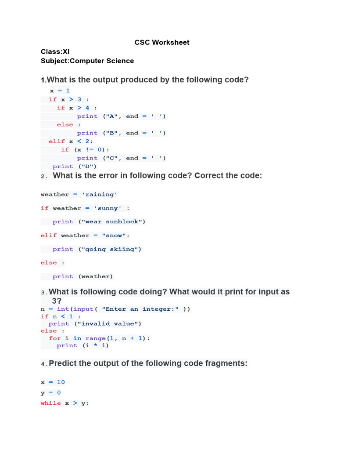Click question 4 heading Predict the output
The image size is (337, 450).
[x=148, y=363]
